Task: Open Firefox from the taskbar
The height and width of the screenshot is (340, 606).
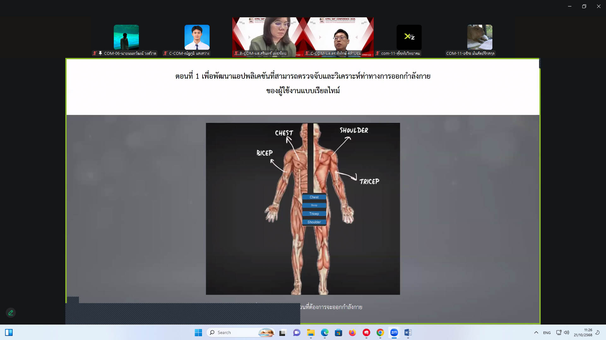Action: [x=352, y=332]
